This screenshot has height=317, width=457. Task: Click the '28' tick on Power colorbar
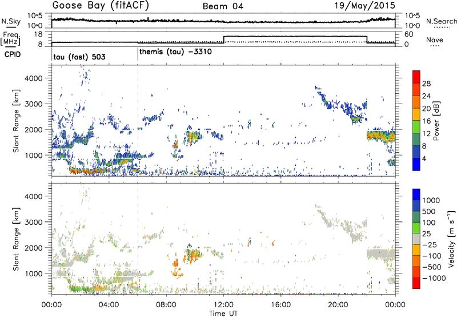coord(426,84)
